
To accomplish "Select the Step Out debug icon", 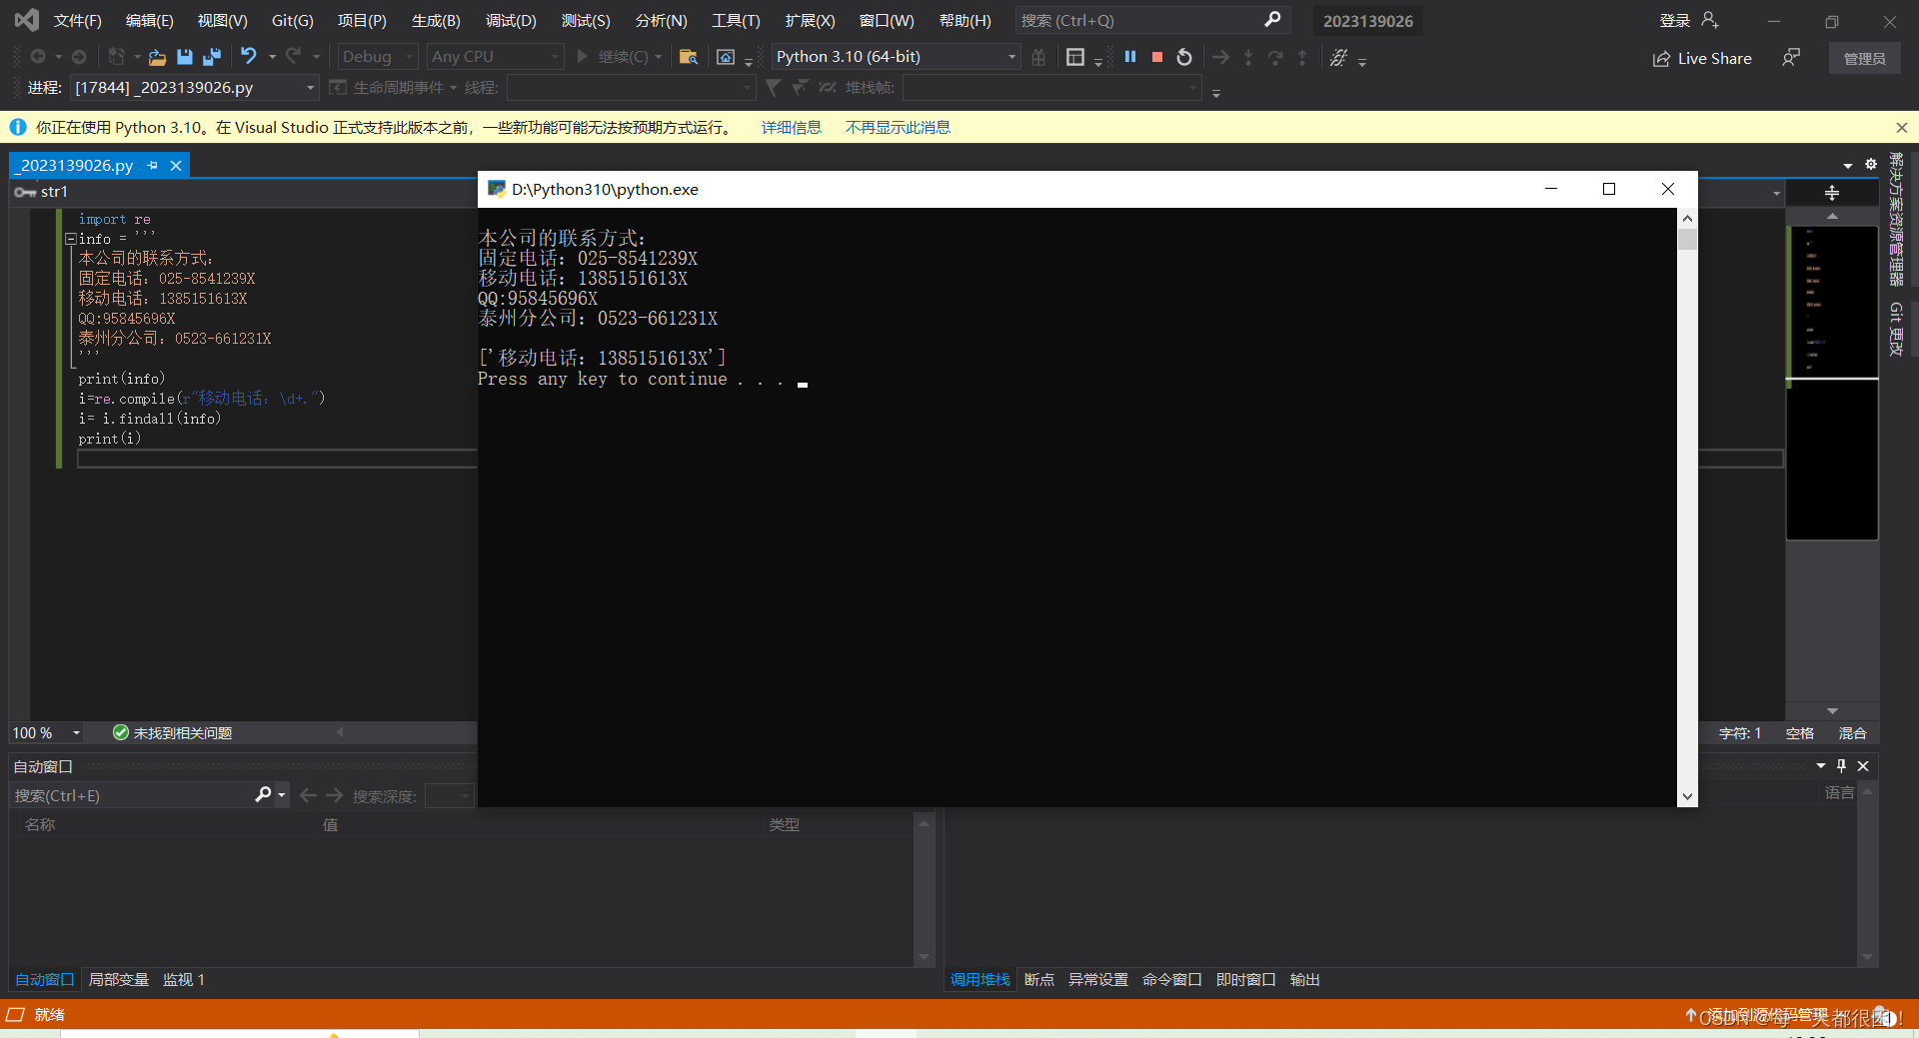I will point(1301,57).
